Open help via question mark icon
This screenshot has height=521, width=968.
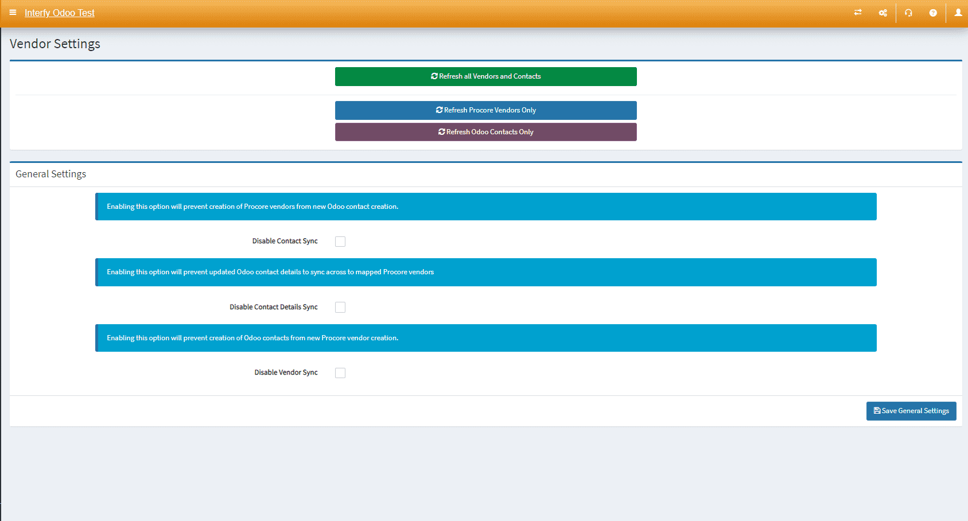tap(933, 13)
